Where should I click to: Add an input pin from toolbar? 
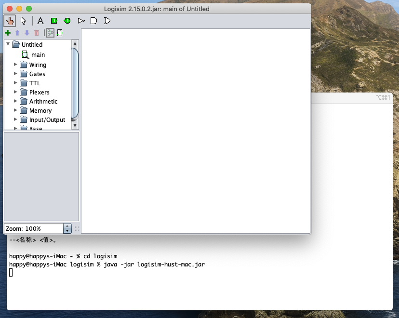[54, 21]
